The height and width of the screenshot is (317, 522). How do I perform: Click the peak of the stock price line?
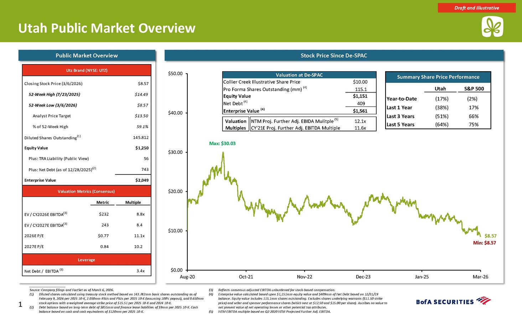[223, 152]
